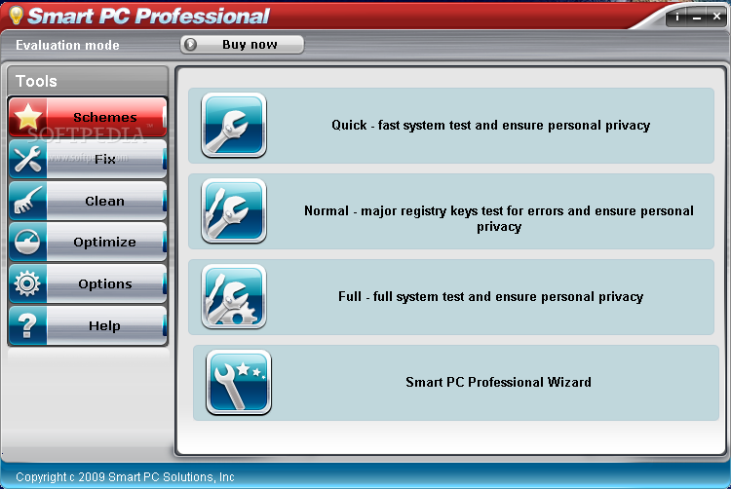The image size is (731, 489).
Task: Go to the Clean section
Action: 88,201
